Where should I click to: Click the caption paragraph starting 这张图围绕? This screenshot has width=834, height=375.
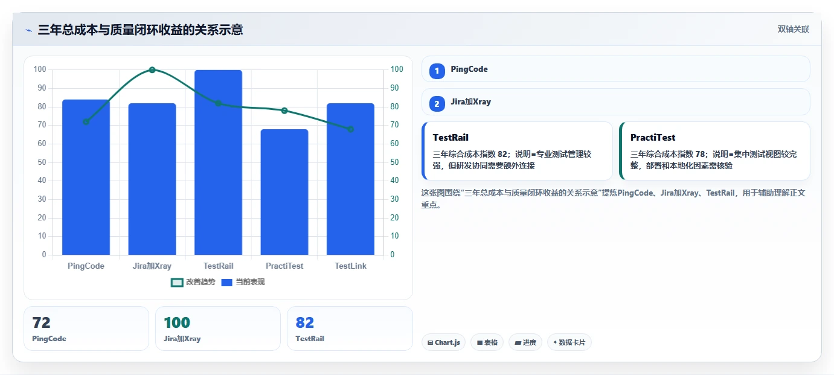pyautogui.click(x=614, y=199)
